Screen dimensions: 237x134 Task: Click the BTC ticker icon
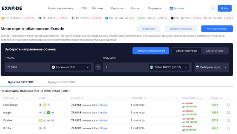point(3,18)
